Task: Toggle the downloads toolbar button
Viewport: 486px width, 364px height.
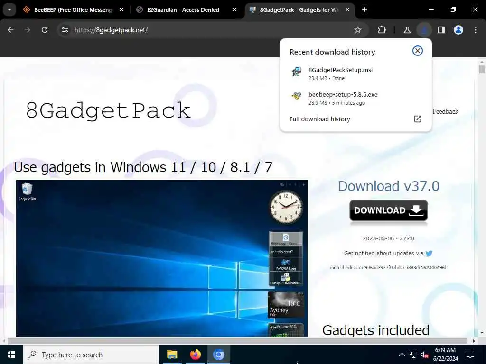Action: click(424, 30)
